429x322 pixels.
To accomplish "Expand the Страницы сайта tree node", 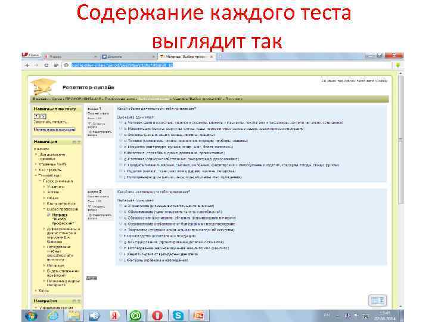I will 36,164.
